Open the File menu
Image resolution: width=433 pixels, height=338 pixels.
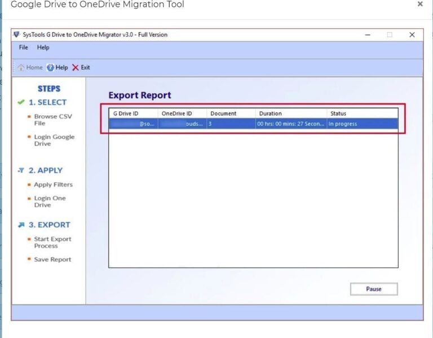pos(23,47)
